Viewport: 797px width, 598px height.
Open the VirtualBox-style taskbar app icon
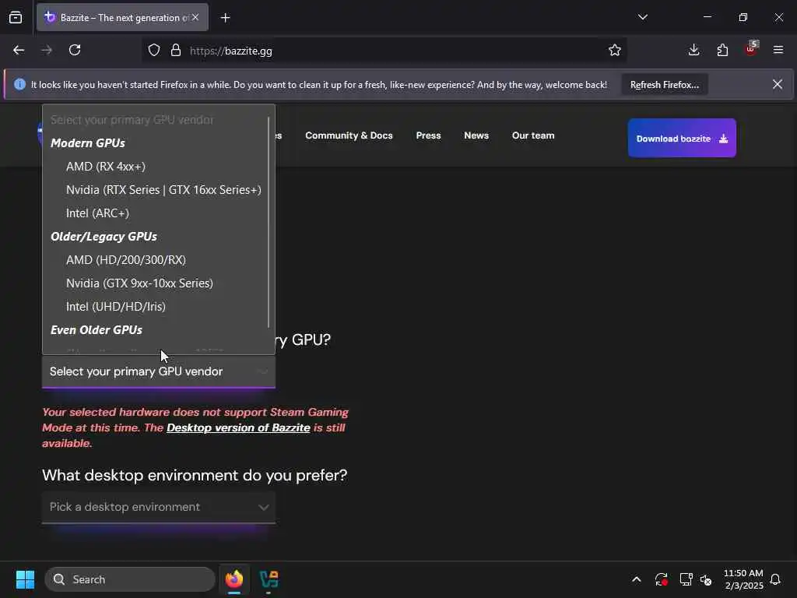click(269, 579)
